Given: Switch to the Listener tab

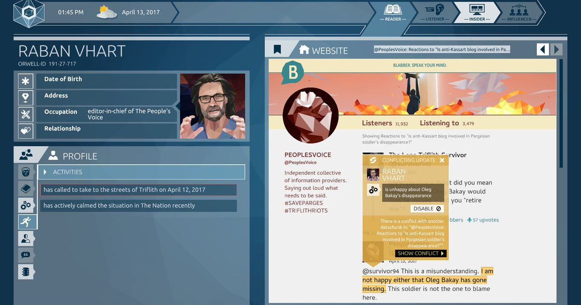Looking at the screenshot, I should pyautogui.click(x=434, y=12).
